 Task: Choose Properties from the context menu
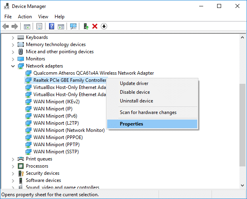click(131, 124)
